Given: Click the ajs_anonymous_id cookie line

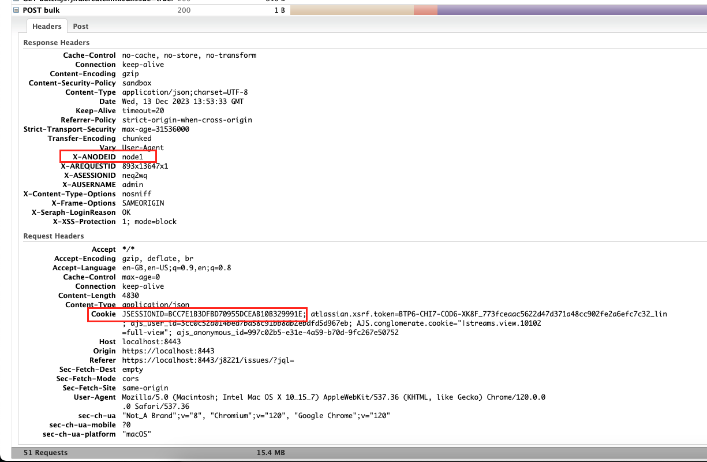Looking at the screenshot, I should 260,333.
